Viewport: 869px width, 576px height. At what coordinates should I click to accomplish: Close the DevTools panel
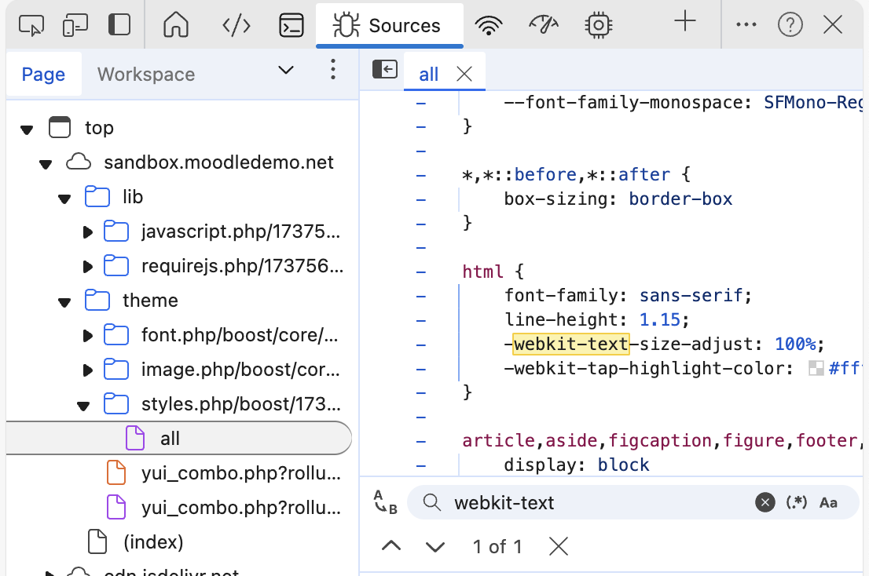click(833, 25)
